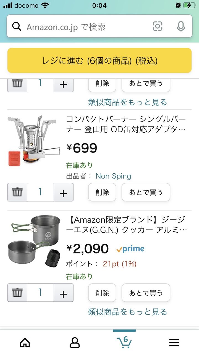Open seller link Non Sping
The image size is (199, 355).
pos(113,176)
